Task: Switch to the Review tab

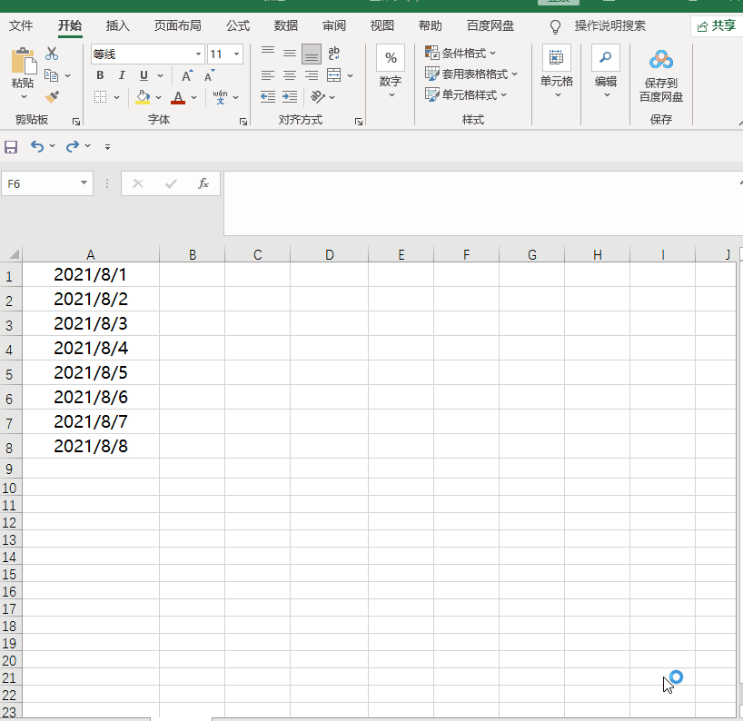Action: pyautogui.click(x=334, y=25)
